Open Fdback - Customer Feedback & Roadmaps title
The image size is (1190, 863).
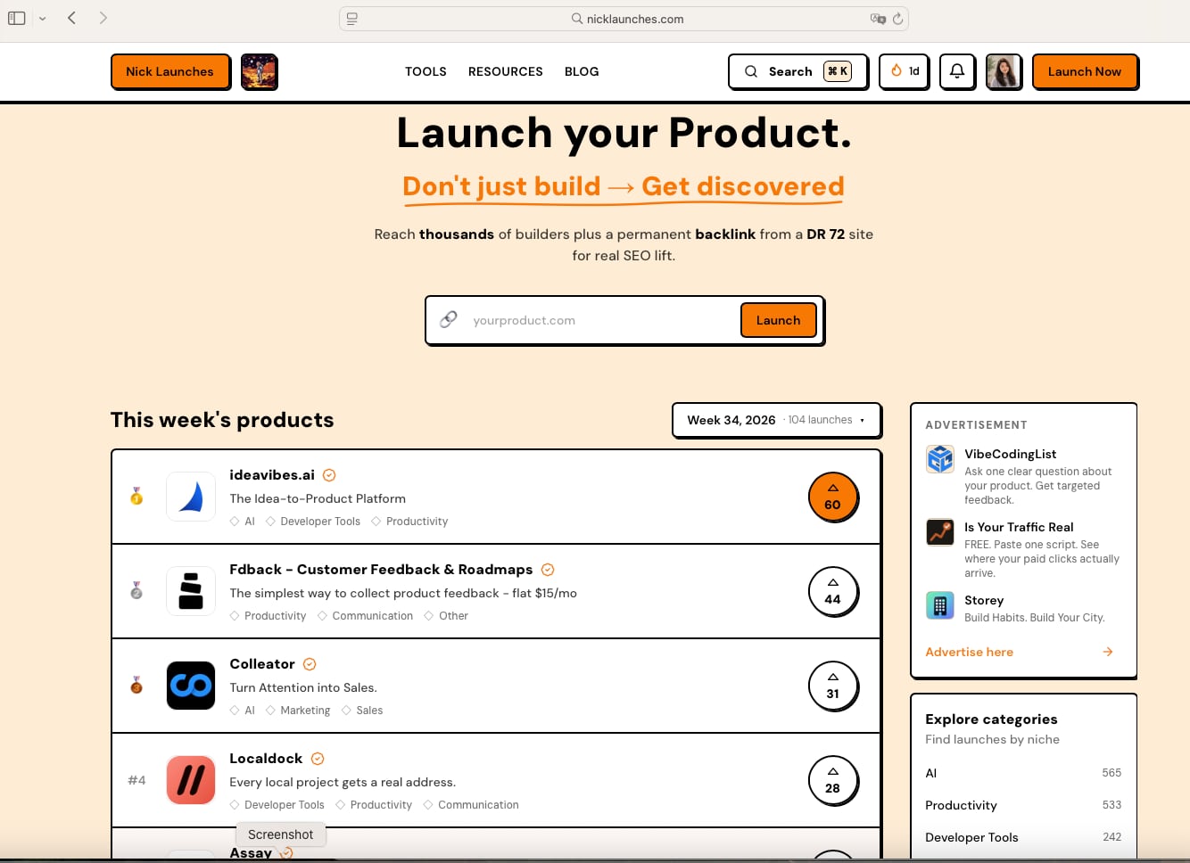point(381,570)
